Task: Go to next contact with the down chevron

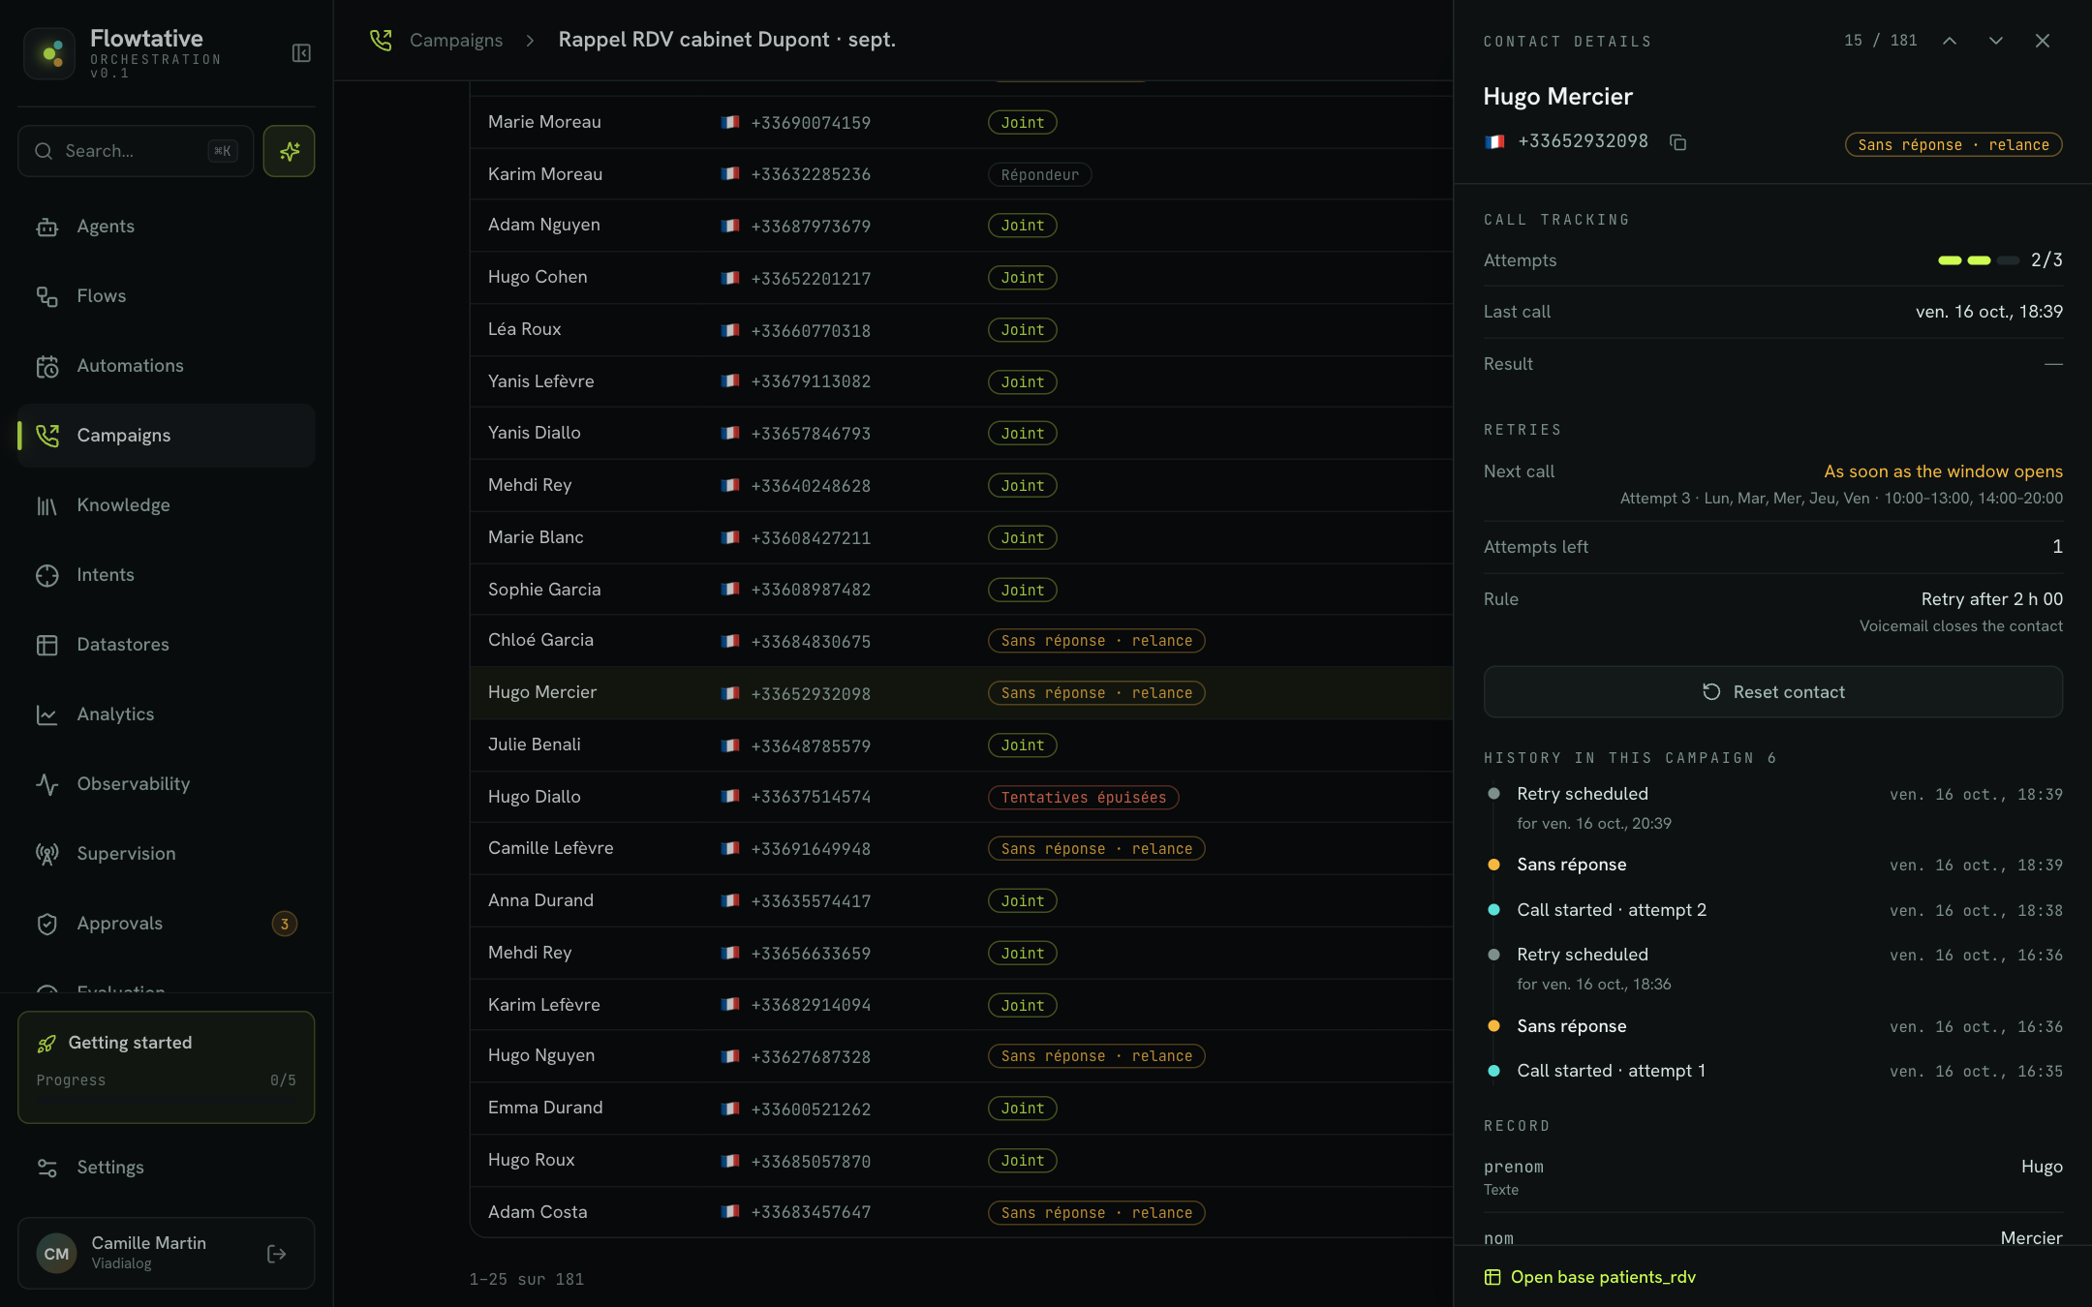Action: pos(1996,41)
